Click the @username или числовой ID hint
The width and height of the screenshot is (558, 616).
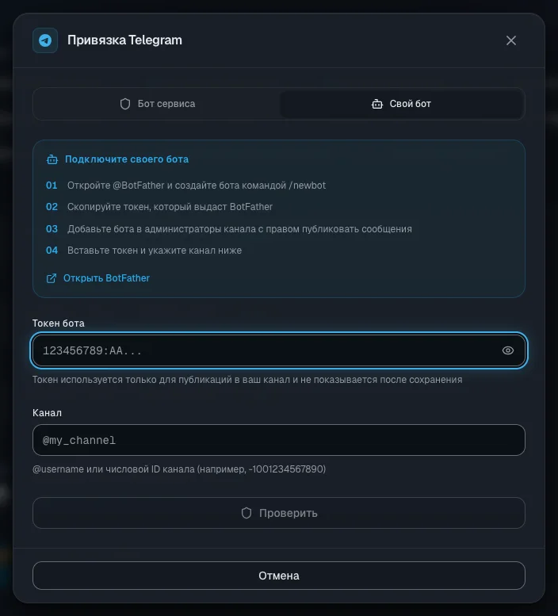(179, 469)
